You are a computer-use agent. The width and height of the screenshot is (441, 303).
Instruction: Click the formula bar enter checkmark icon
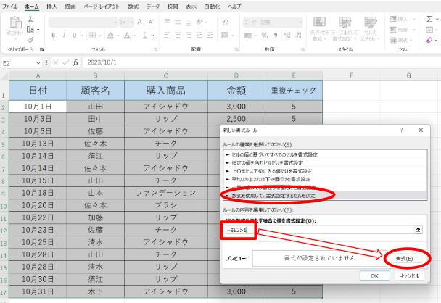[x=64, y=63]
